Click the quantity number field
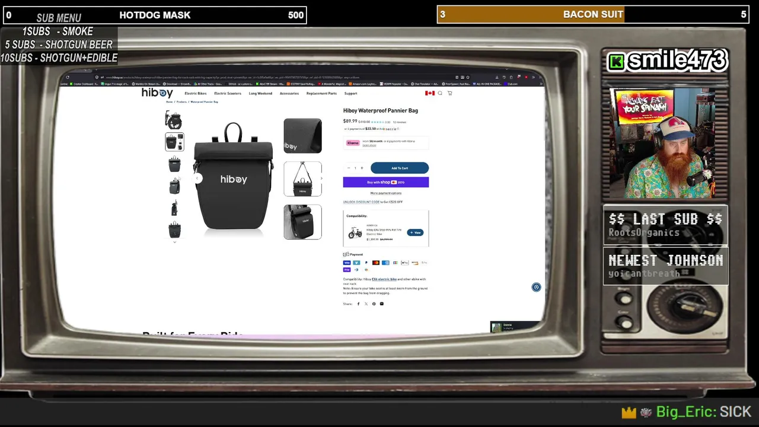Viewport: 759px width, 427px height. (355, 168)
